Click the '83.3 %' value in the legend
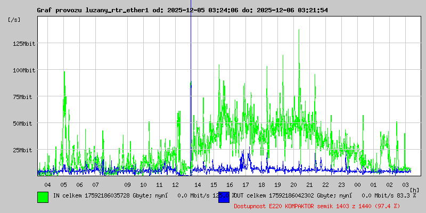 (x=406, y=195)
